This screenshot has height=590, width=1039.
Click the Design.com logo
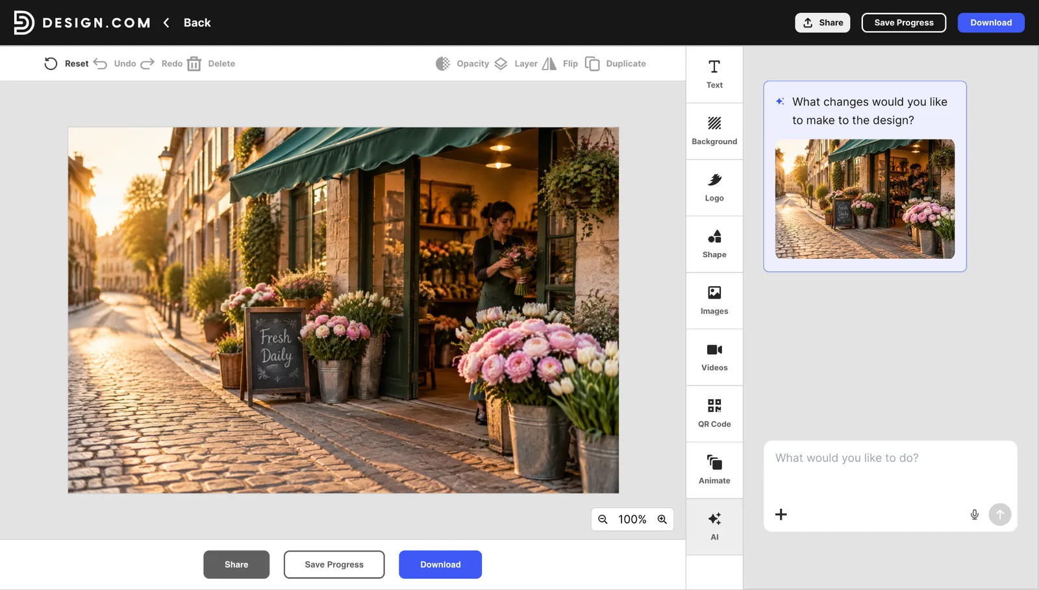point(82,23)
